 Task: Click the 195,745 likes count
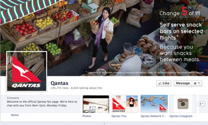59,88
